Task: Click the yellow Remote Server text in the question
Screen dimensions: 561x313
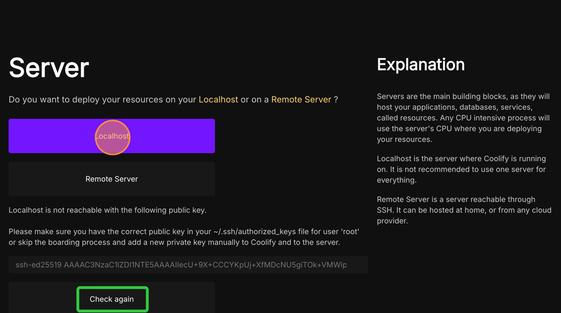Action: 301,99
